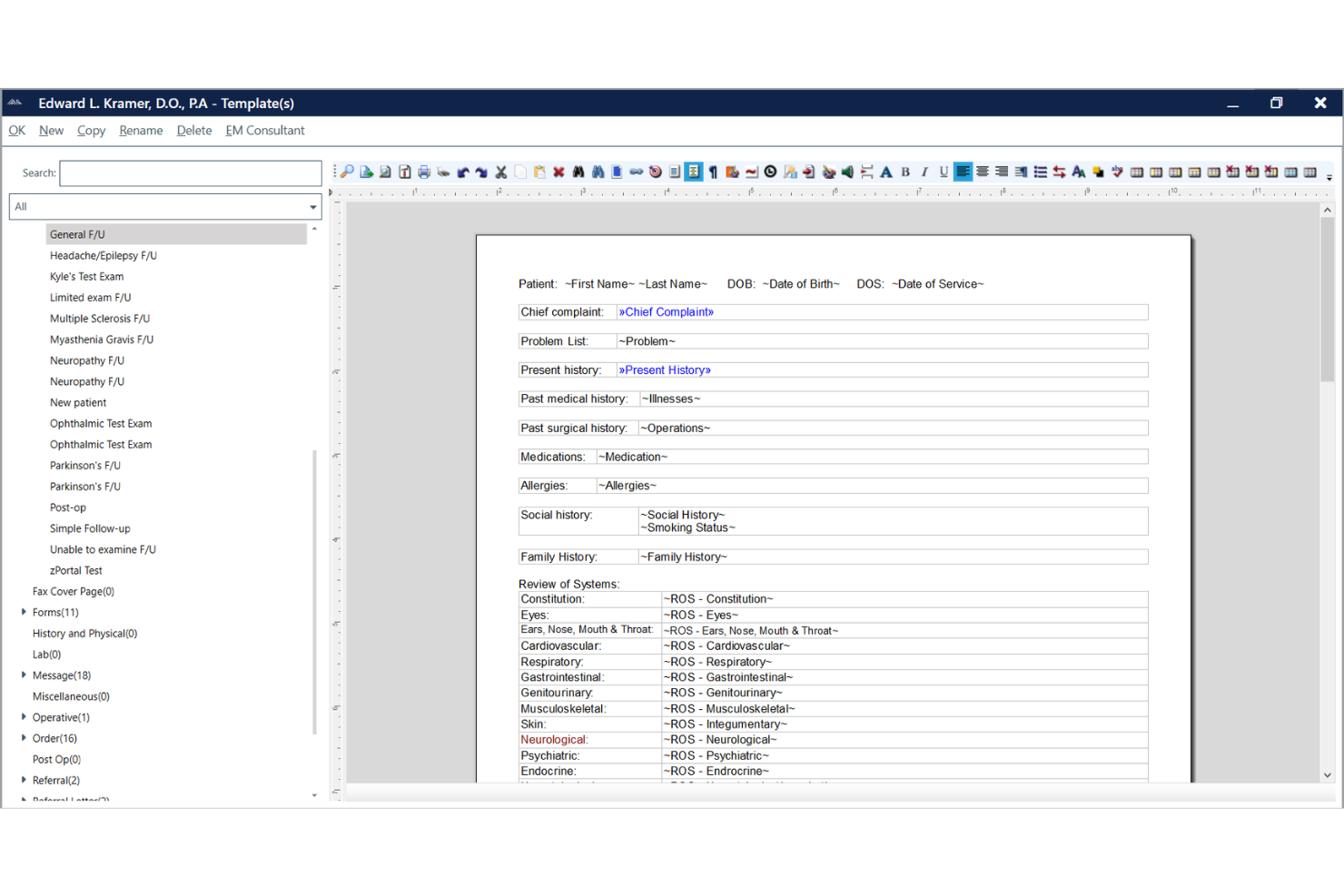Expand the Order(16) tree item
The width and height of the screenshot is (1344, 896).
(24, 738)
